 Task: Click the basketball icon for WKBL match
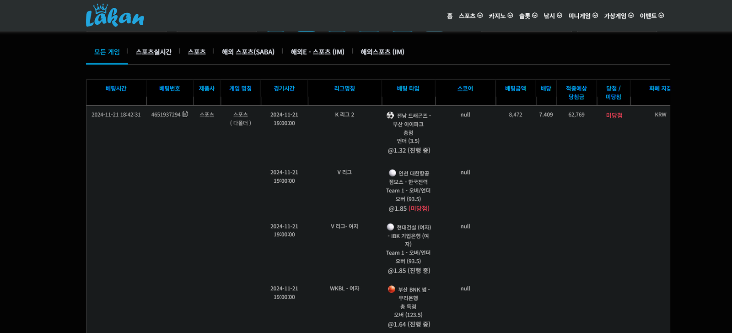point(392,289)
